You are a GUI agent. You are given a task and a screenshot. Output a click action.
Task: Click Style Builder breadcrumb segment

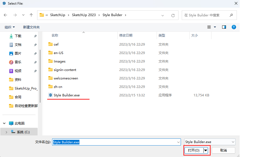click(112, 15)
